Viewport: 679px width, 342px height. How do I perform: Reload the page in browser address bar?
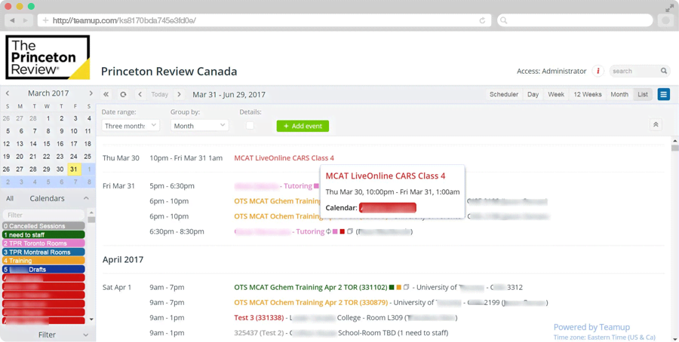pos(482,20)
